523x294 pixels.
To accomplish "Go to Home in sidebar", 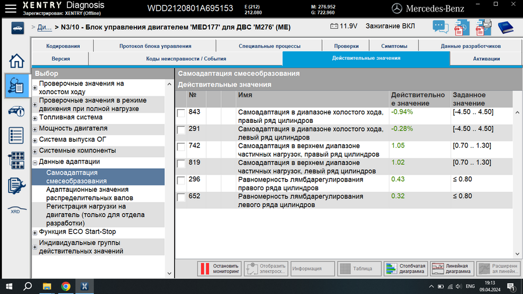I will coord(17,61).
